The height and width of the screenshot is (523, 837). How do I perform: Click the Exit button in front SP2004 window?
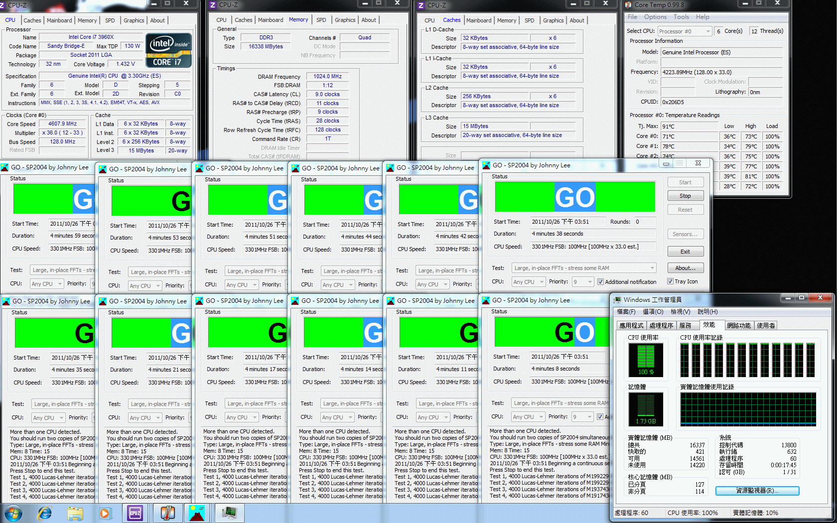(x=685, y=252)
